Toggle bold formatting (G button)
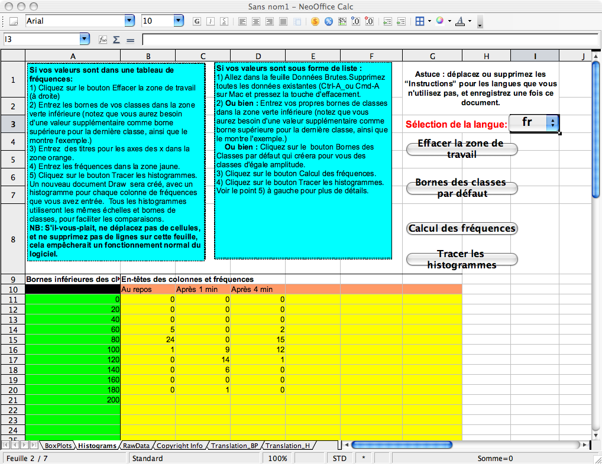 point(197,21)
